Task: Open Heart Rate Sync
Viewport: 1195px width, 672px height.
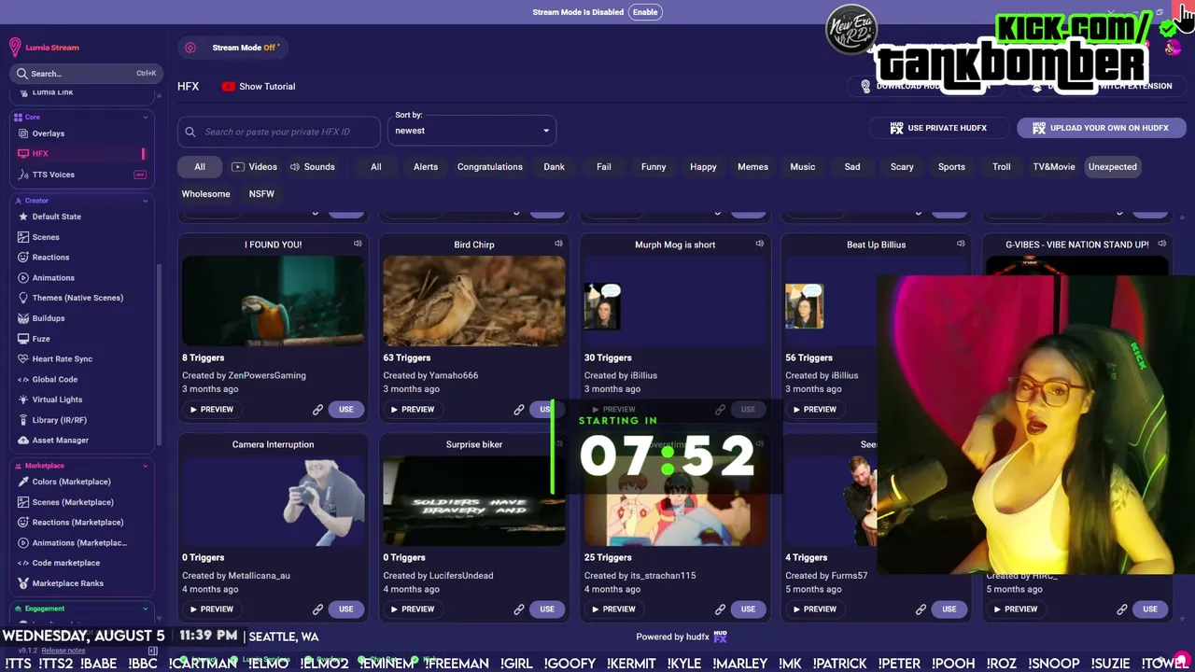Action: click(62, 359)
